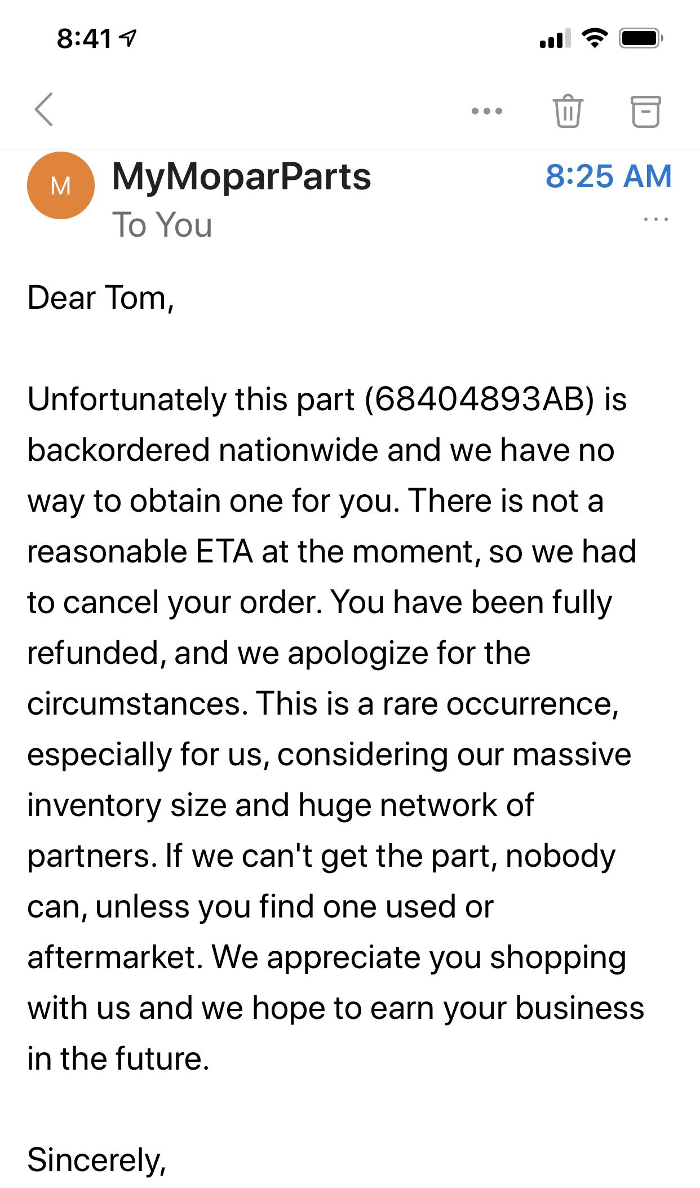This screenshot has height=1188, width=700.
Task: Tap the orange M sender avatar
Action: click(61, 185)
